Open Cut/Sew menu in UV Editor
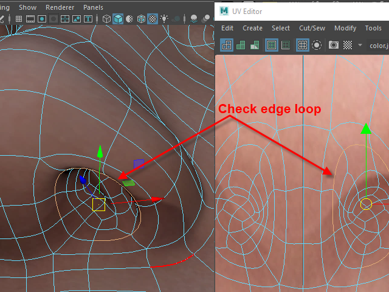Viewport: 389px width, 292px height. [x=312, y=28]
